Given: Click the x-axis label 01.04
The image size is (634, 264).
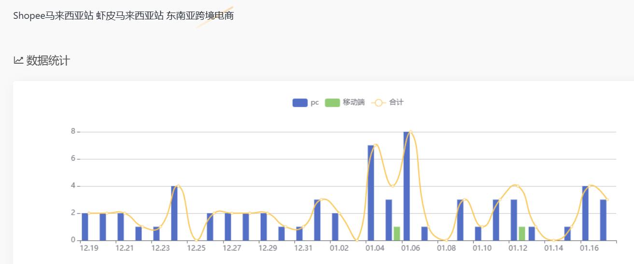Looking at the screenshot, I should 375,248.
